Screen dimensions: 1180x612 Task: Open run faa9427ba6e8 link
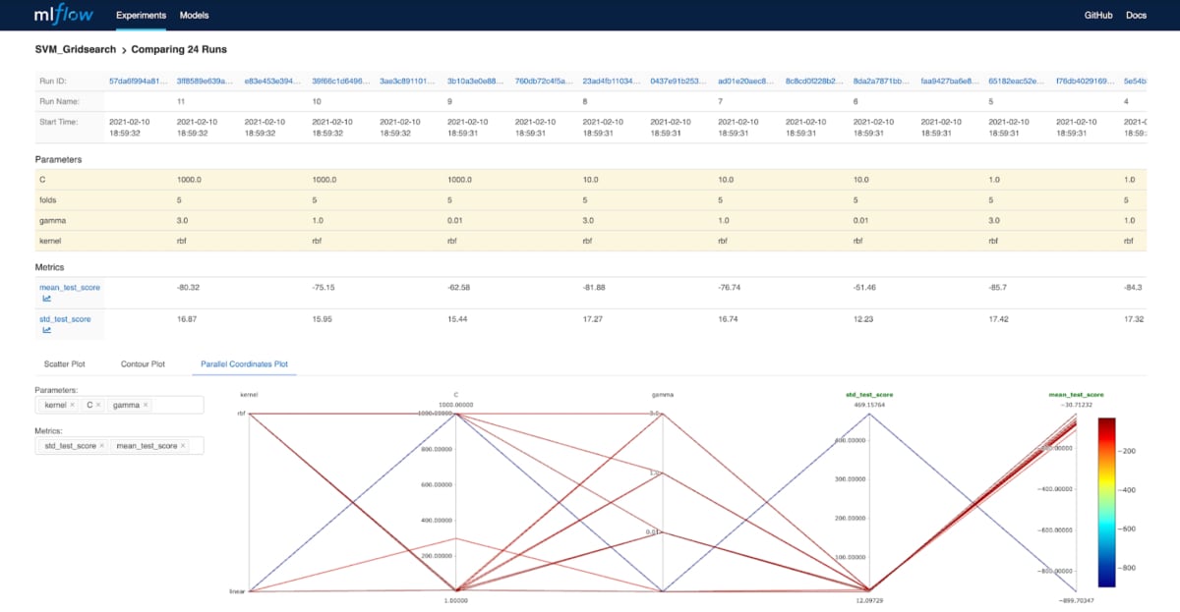(x=951, y=82)
